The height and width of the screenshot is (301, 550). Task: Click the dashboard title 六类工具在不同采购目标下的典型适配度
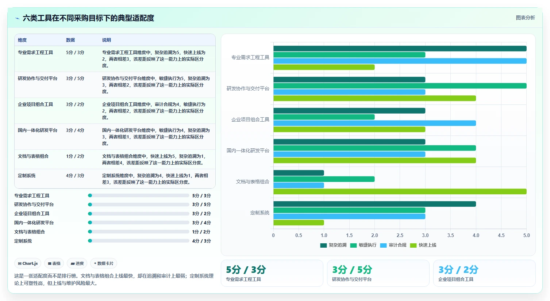(x=88, y=18)
